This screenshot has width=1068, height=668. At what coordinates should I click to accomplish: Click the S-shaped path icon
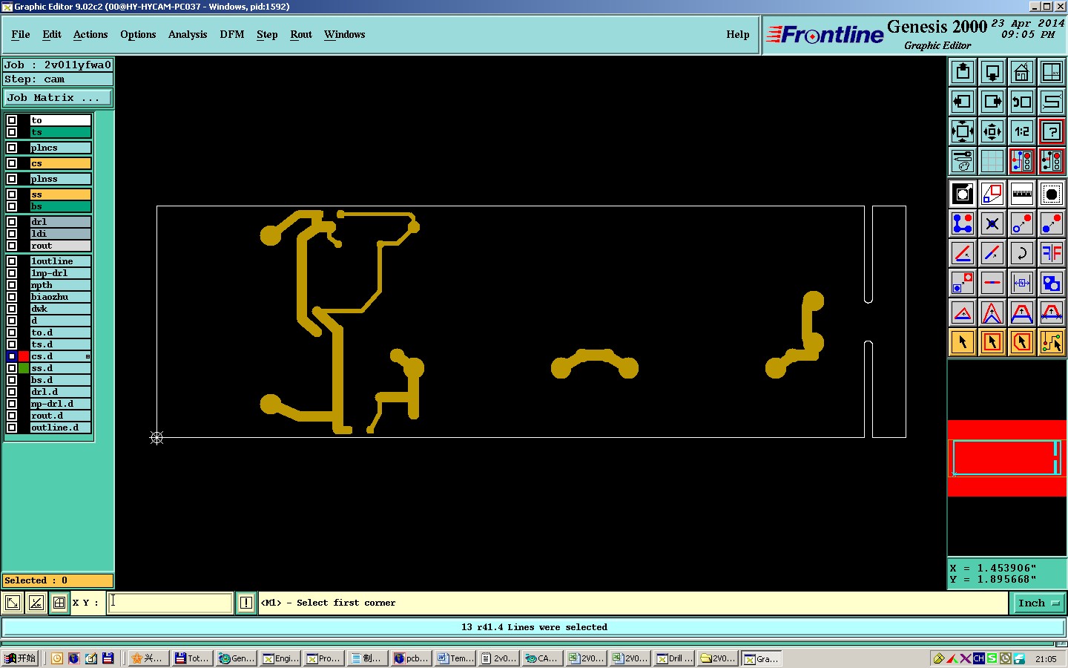point(1051,102)
